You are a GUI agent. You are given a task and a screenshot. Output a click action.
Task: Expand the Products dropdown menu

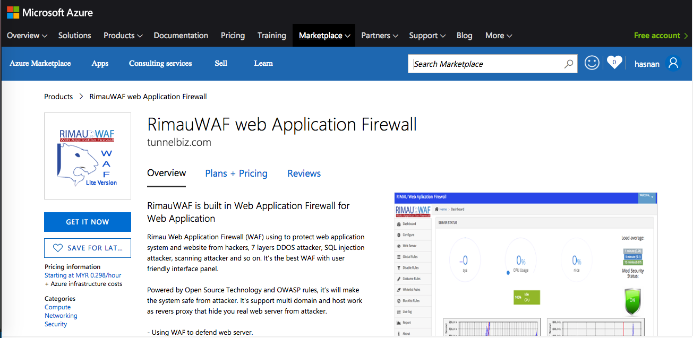coord(123,36)
